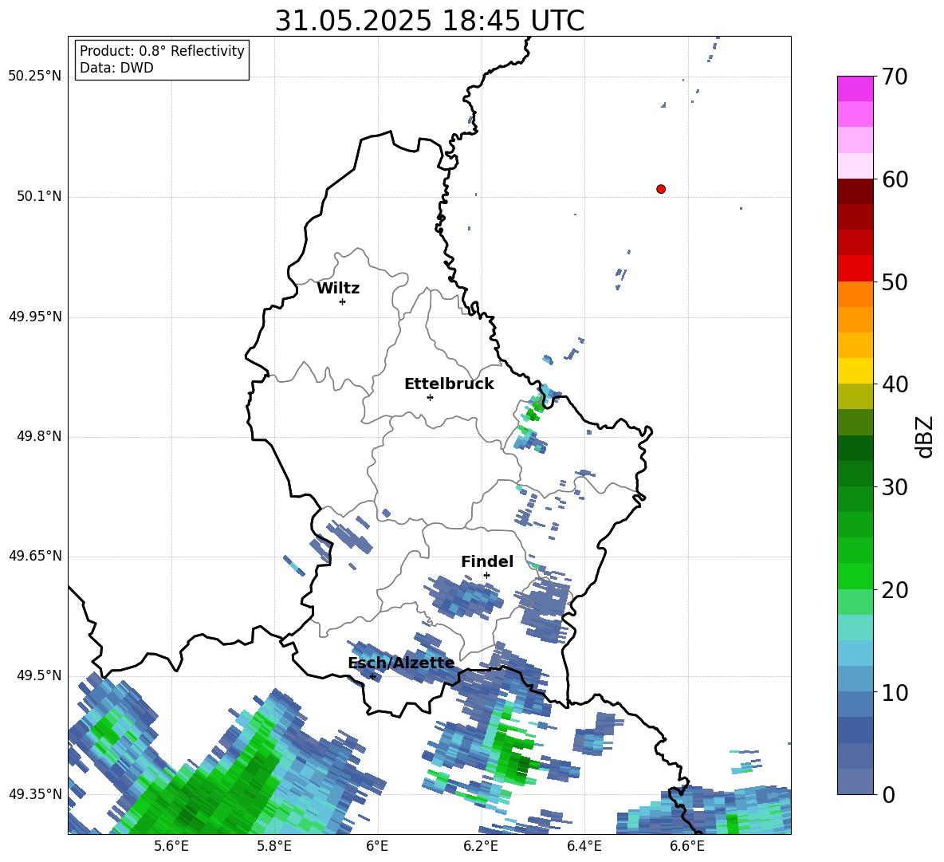Click the 5.8°E longitude label
Screen dimensions: 944x862
274,846
